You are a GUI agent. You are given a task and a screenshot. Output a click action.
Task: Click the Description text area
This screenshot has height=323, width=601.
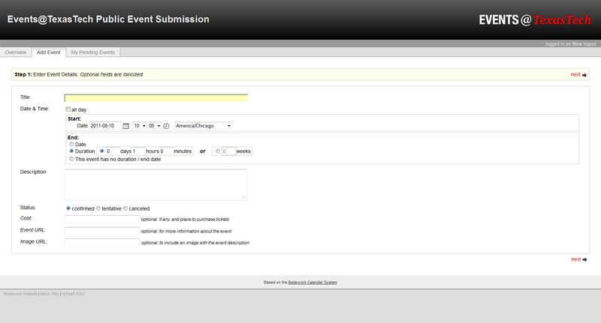(156, 185)
